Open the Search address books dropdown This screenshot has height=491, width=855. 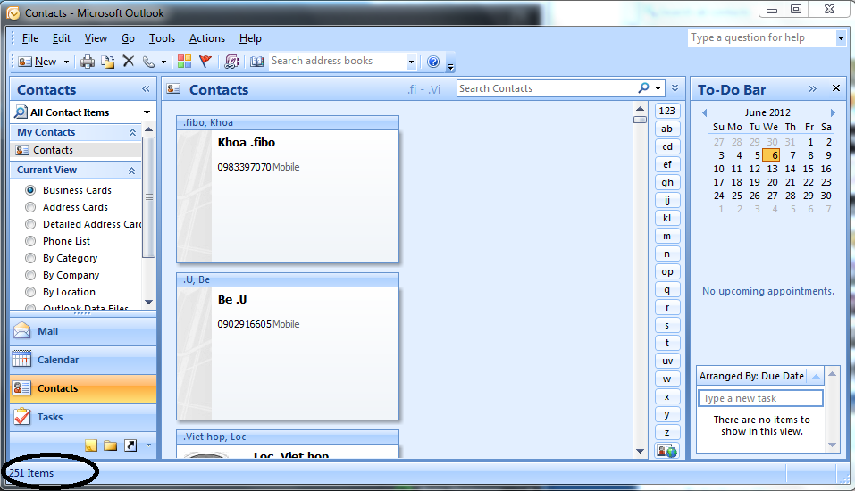click(x=411, y=62)
